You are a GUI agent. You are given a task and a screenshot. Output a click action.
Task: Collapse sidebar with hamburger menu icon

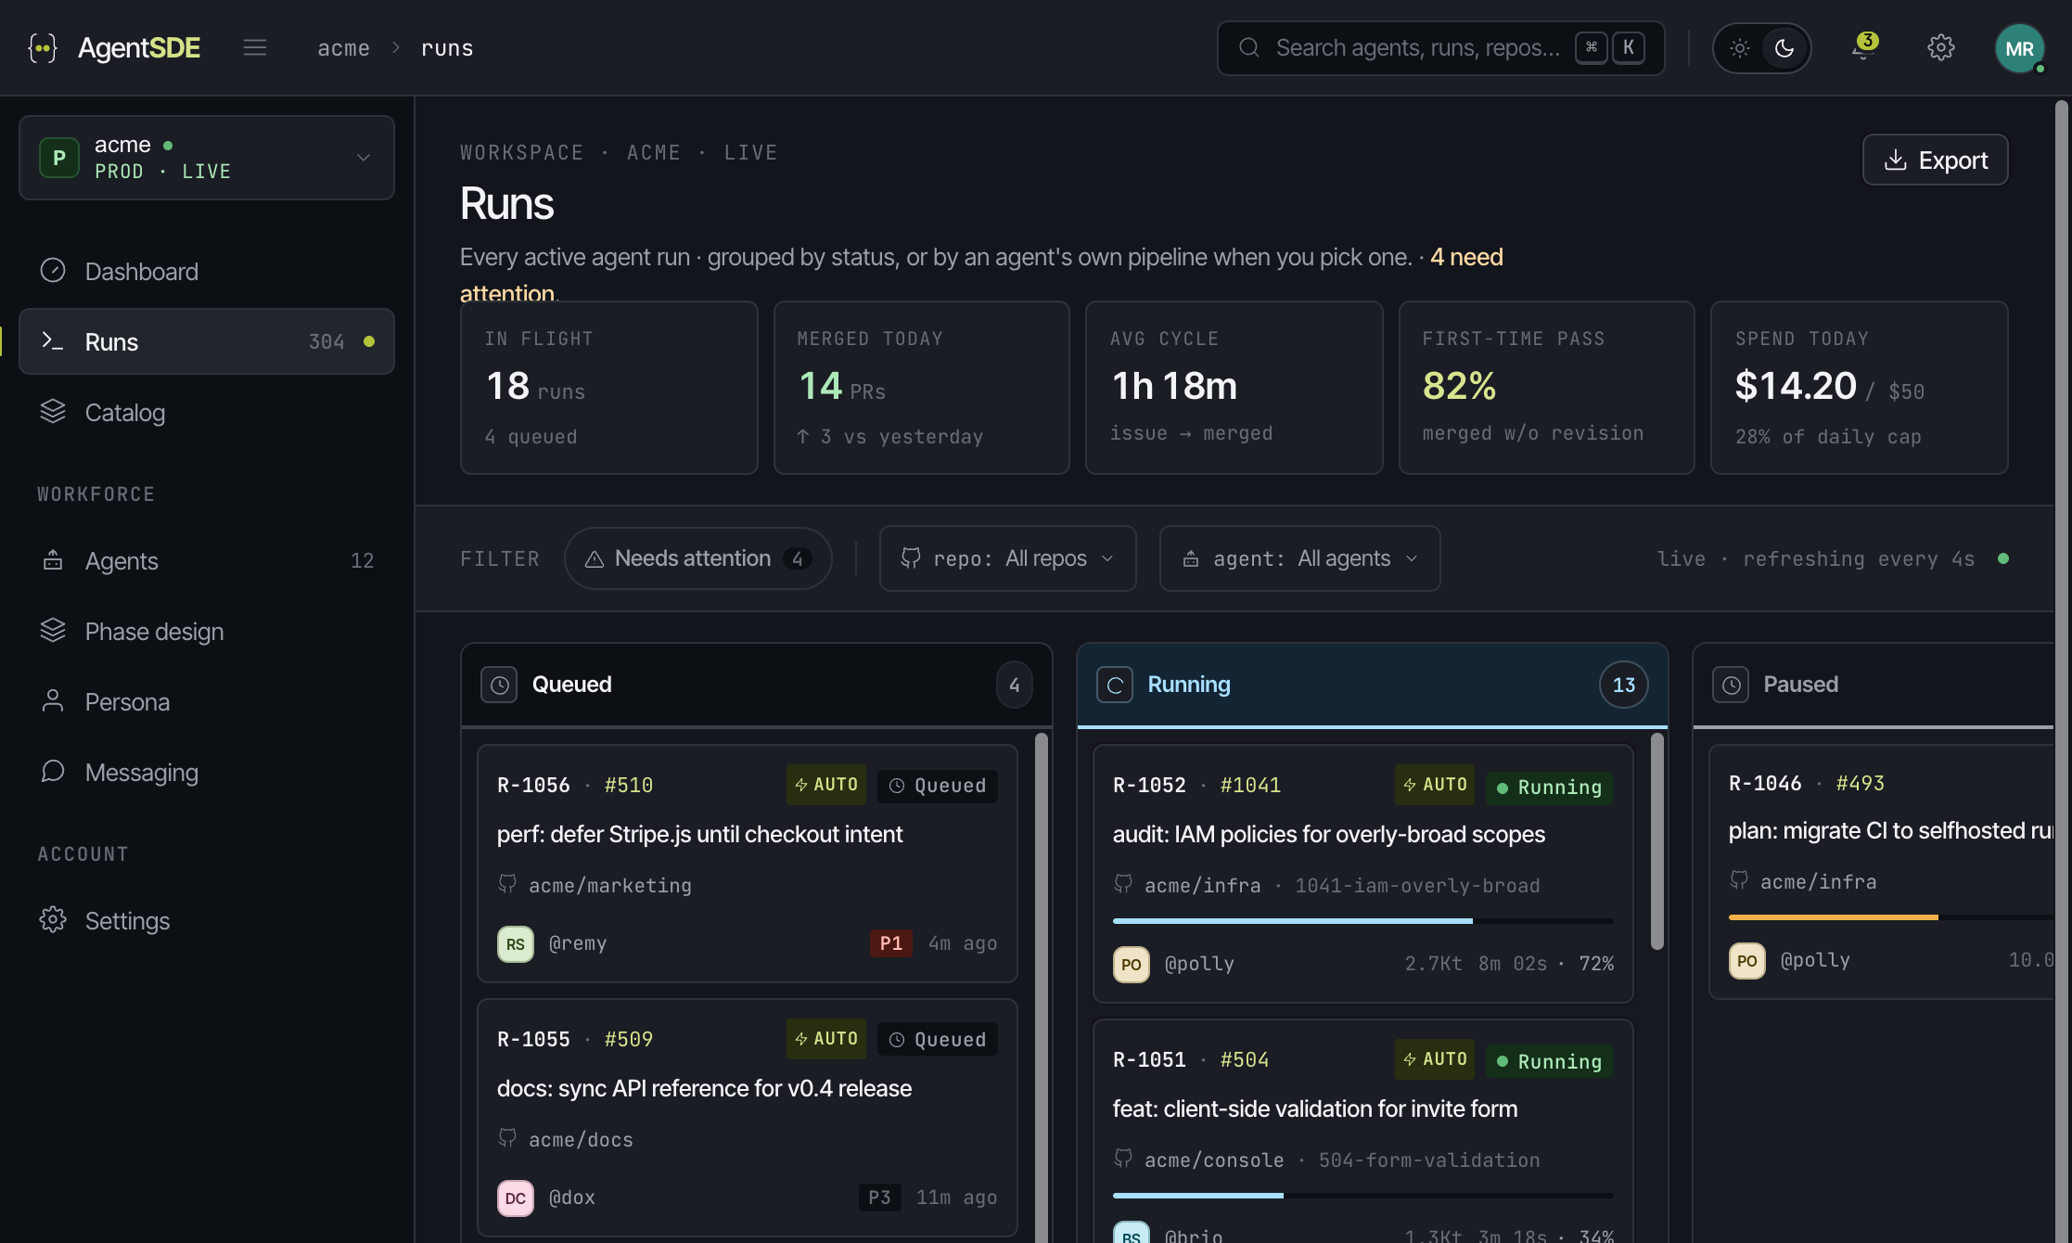pos(255,47)
